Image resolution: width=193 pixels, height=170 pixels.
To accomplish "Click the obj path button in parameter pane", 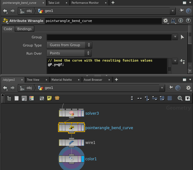I will tap(26, 11).
